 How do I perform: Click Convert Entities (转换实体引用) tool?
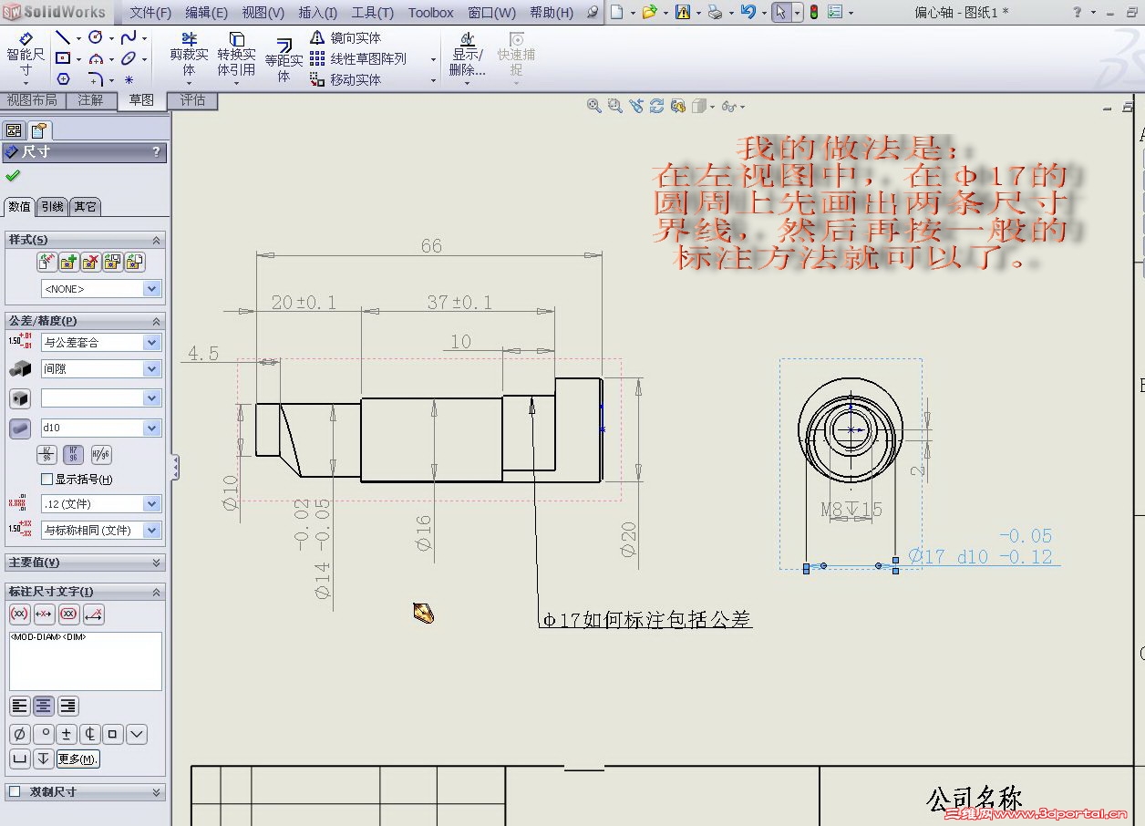(x=236, y=55)
